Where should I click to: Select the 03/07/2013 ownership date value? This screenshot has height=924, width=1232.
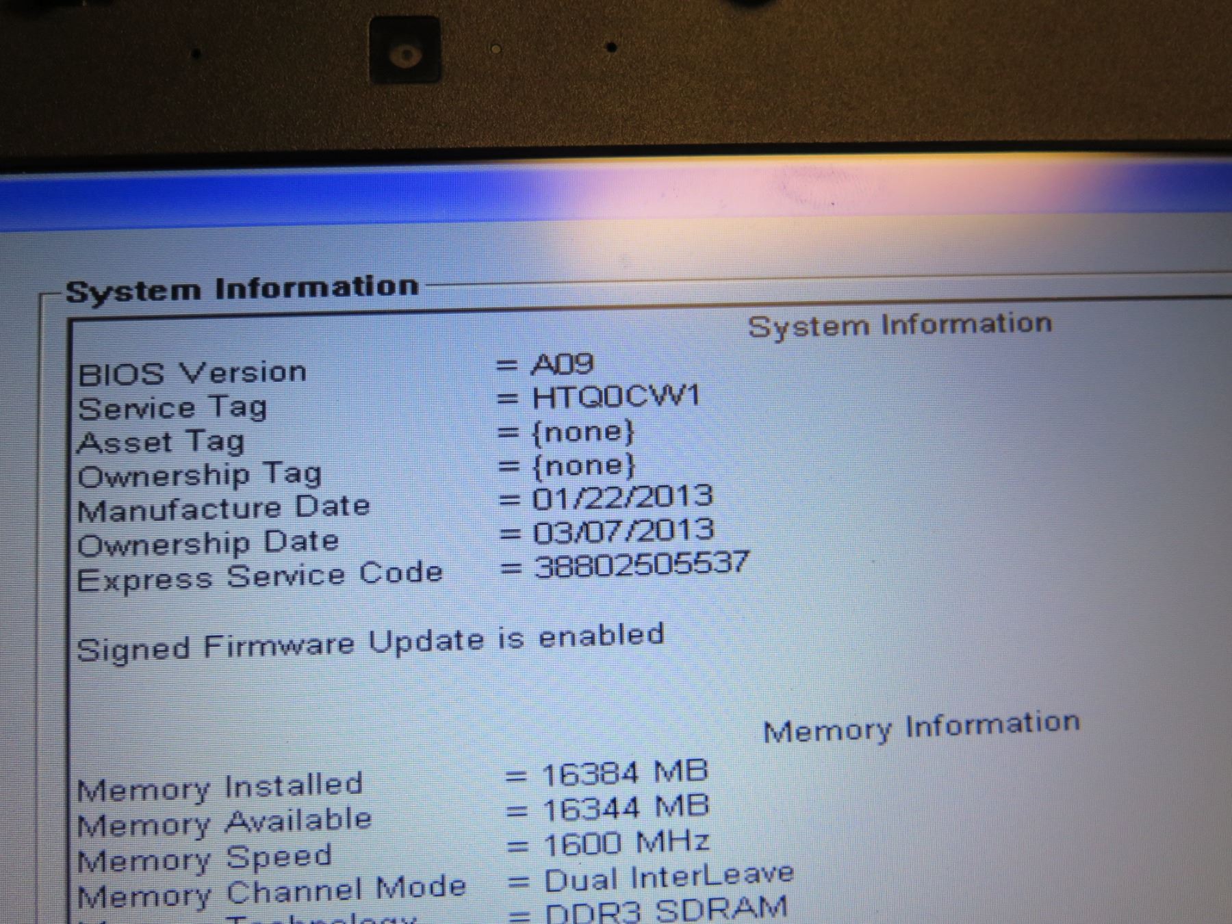coord(623,531)
